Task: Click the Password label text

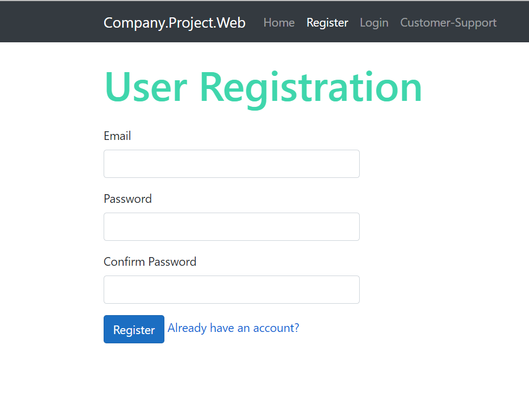Action: coord(128,199)
